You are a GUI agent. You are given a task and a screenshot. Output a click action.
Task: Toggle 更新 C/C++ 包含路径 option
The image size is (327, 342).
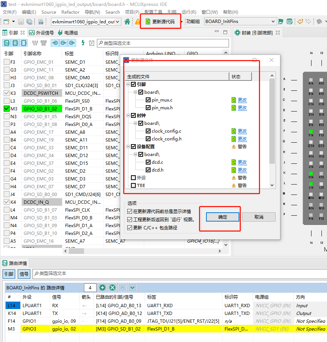pyautogui.click(x=129, y=228)
